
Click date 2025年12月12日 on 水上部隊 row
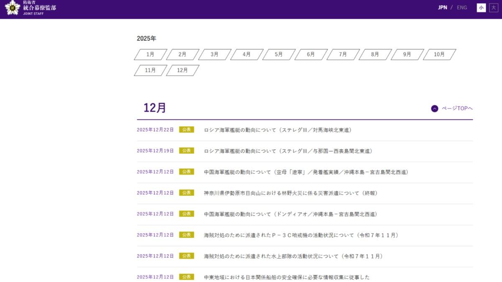tap(155, 256)
